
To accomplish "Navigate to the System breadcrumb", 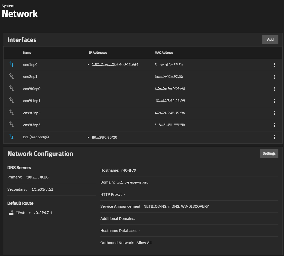I will (8, 6).
